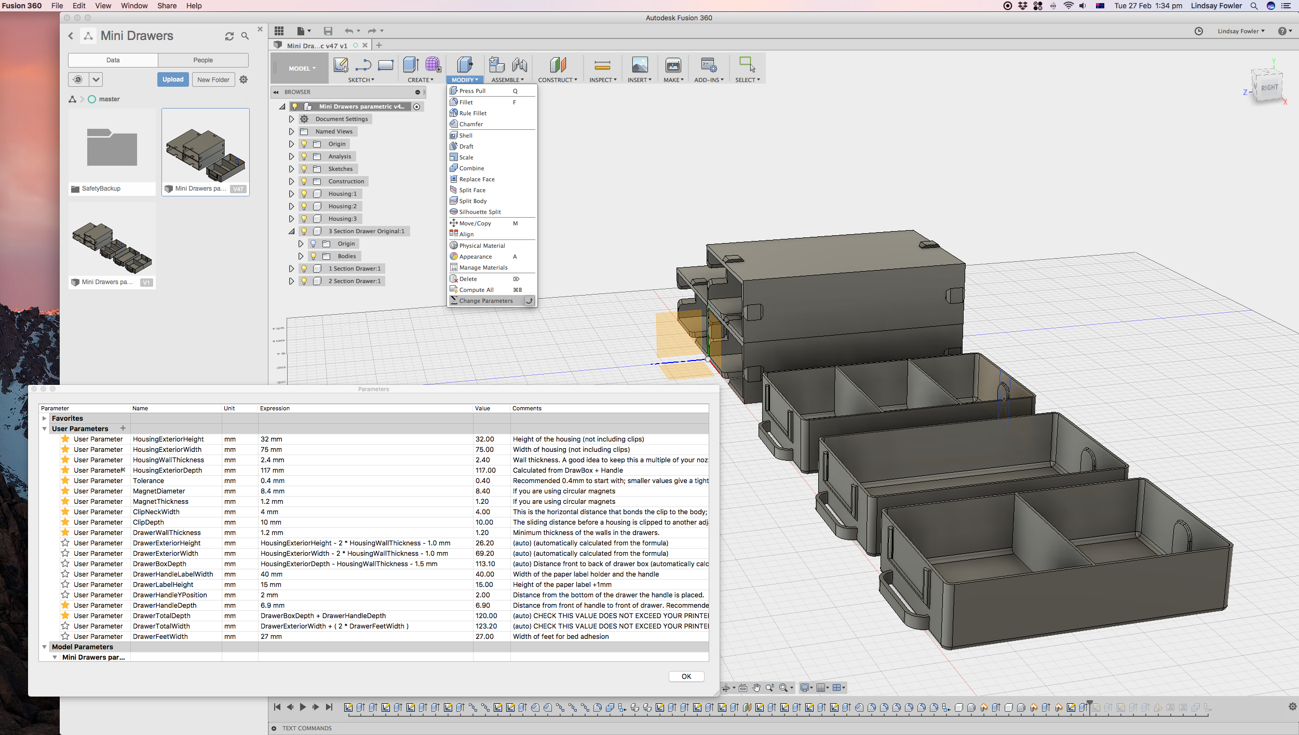This screenshot has width=1299, height=735.
Task: Click the Create Form icon in toolbar
Action: tap(433, 65)
